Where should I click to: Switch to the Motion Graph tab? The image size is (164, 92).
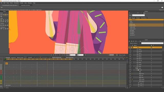20,57
